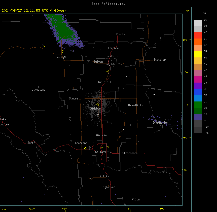
Task: Select the red 65 dBZ color swatch
Action: pos(198,35)
